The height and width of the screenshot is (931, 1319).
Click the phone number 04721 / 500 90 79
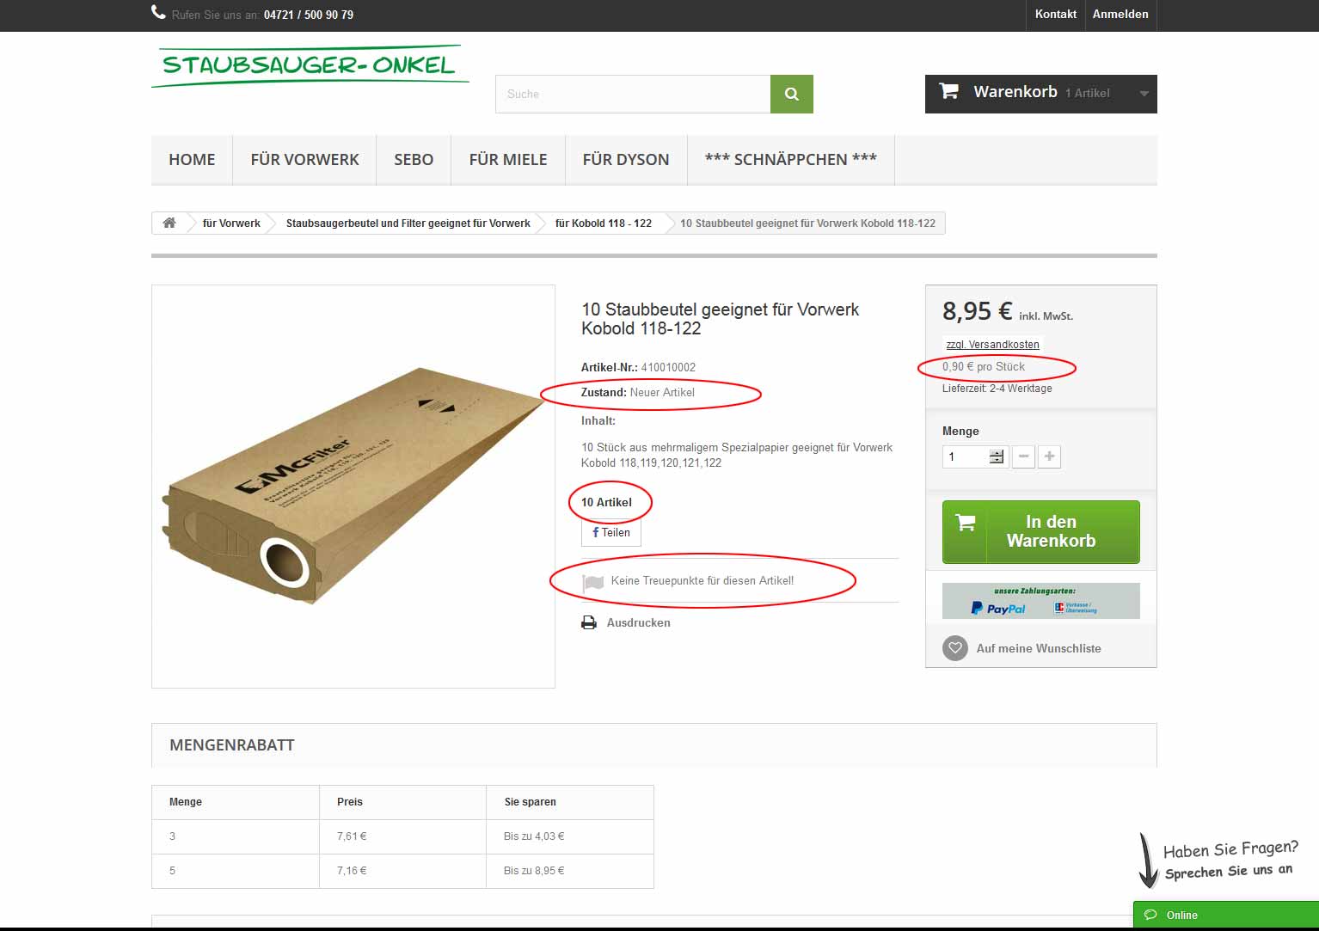click(309, 15)
